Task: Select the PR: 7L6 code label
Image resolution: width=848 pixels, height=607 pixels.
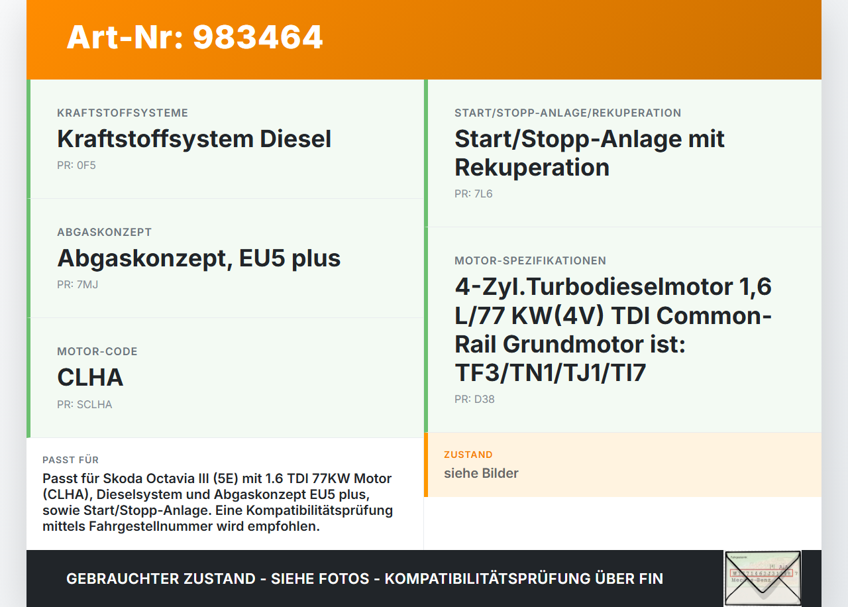Action: 474,193
